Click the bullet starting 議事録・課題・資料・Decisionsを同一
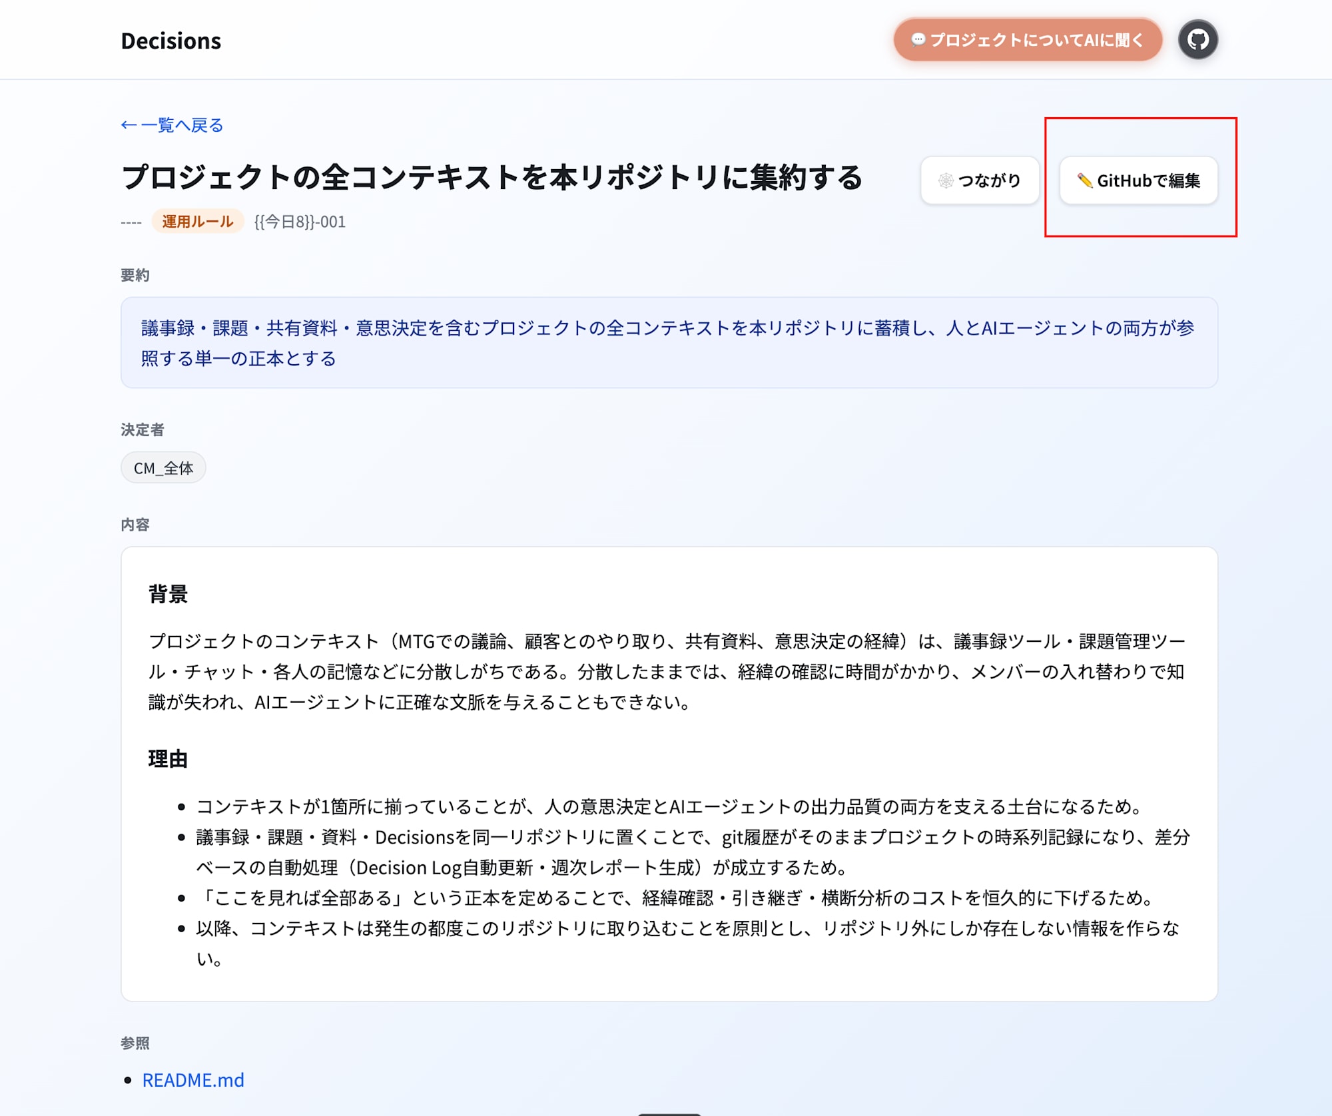Screen dimensions: 1332x1116 coord(693,852)
